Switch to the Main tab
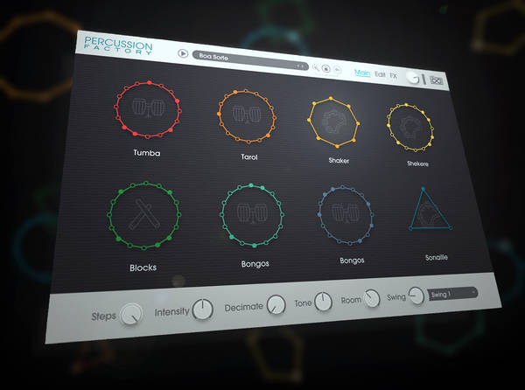The image size is (525, 390). [x=361, y=73]
